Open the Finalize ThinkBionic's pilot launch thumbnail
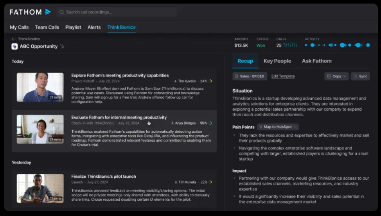Screen dimensions: 381x216 40,188
